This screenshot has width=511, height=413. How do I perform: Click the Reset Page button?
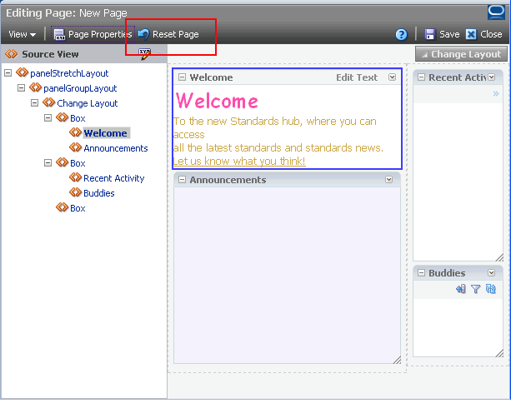click(x=168, y=34)
